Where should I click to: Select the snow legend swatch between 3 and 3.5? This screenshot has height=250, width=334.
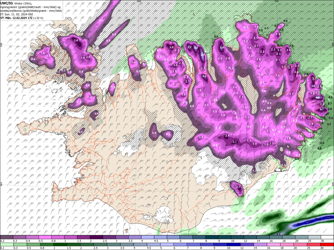coord(122,237)
